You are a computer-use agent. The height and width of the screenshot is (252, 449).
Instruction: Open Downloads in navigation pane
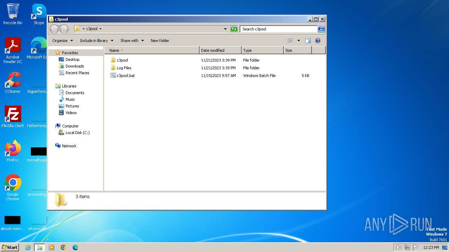pos(75,66)
